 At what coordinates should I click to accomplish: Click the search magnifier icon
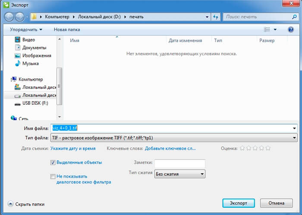coord(291,17)
